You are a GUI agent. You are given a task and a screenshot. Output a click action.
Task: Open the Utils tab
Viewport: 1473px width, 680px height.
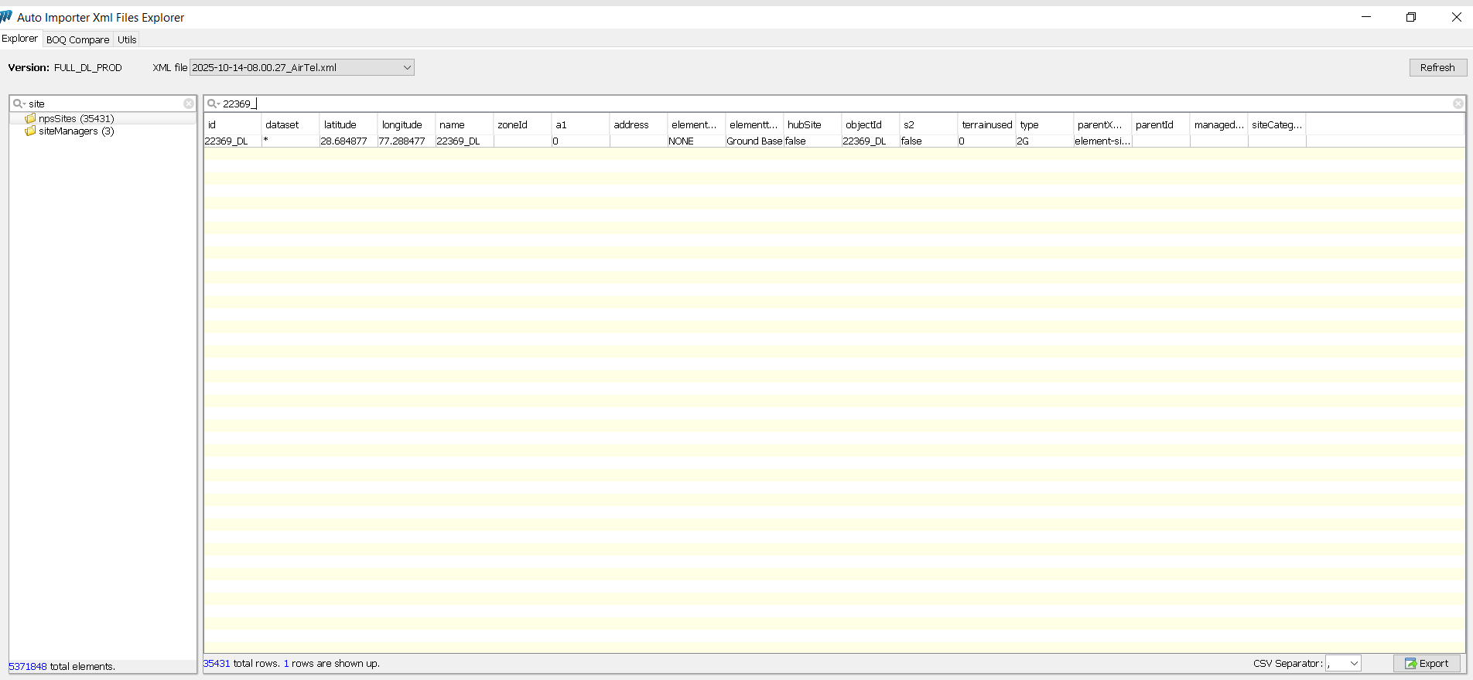point(127,39)
